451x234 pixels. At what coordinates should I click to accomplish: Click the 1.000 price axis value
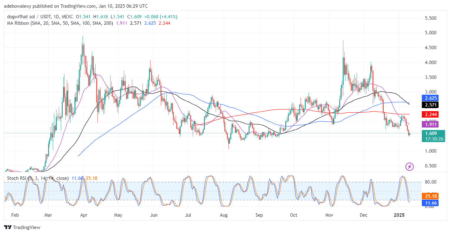point(431,151)
